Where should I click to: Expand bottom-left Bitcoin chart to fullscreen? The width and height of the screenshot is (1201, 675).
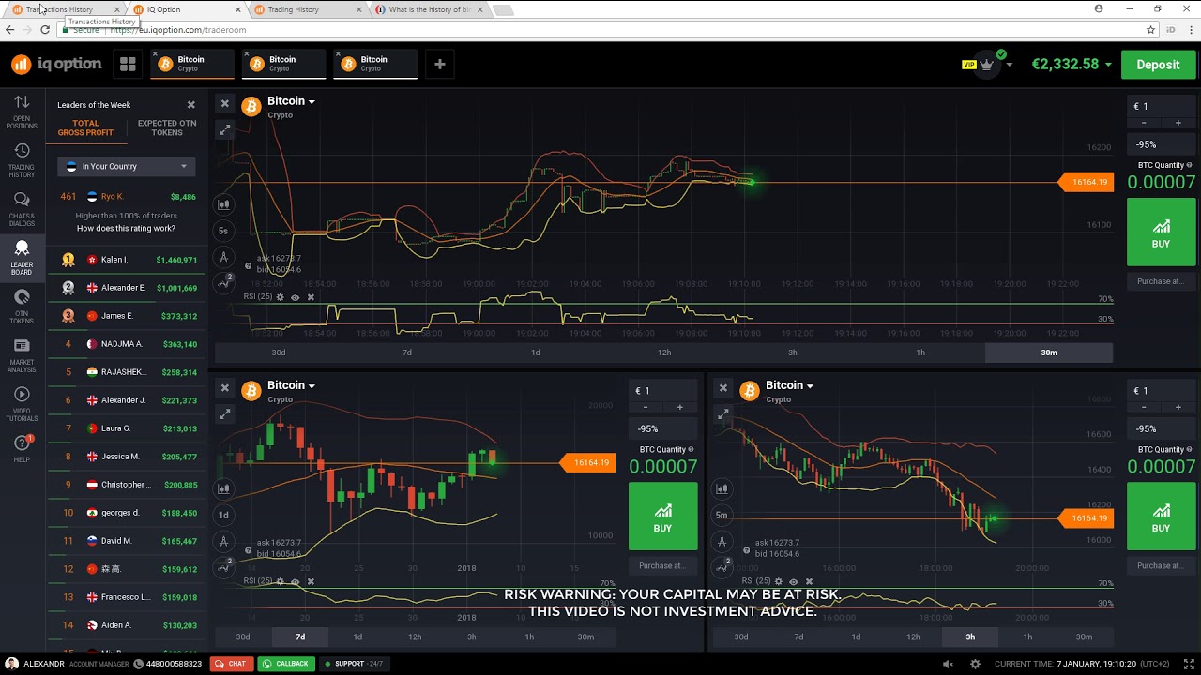point(224,413)
